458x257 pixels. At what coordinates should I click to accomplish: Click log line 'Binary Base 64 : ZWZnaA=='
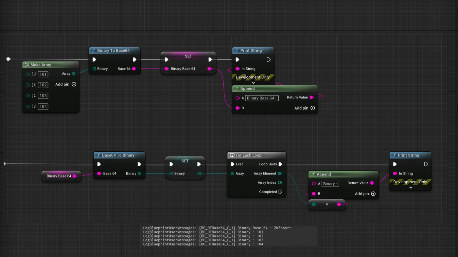(217, 228)
